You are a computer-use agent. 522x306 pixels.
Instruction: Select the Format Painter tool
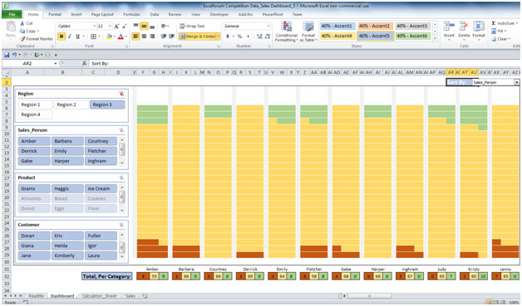(x=37, y=39)
